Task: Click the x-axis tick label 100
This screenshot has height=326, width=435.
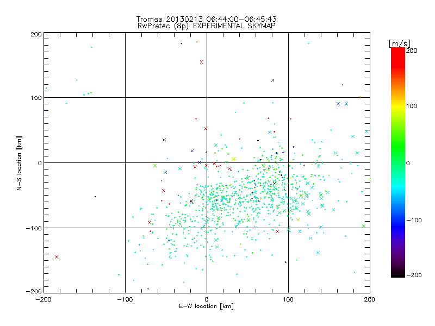Action: click(288, 299)
